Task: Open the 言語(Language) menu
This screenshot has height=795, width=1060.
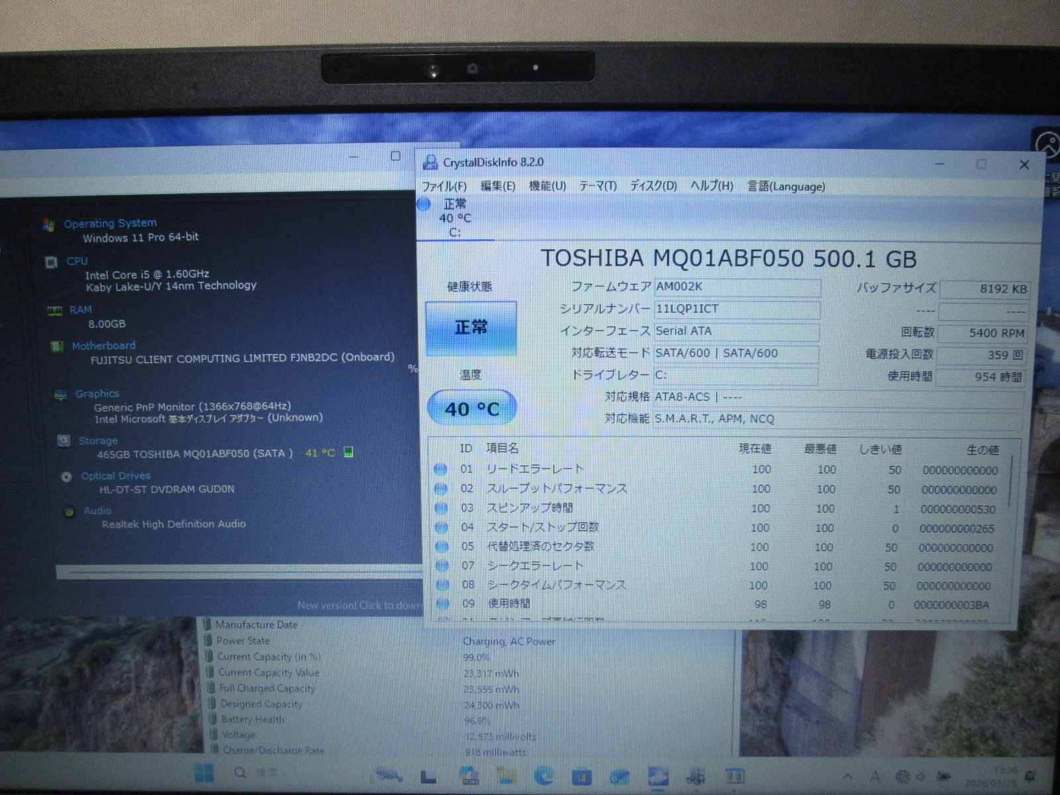Action: 786,187
